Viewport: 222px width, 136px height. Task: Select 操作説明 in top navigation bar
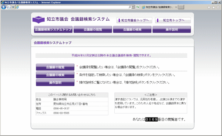click(x=172, y=30)
